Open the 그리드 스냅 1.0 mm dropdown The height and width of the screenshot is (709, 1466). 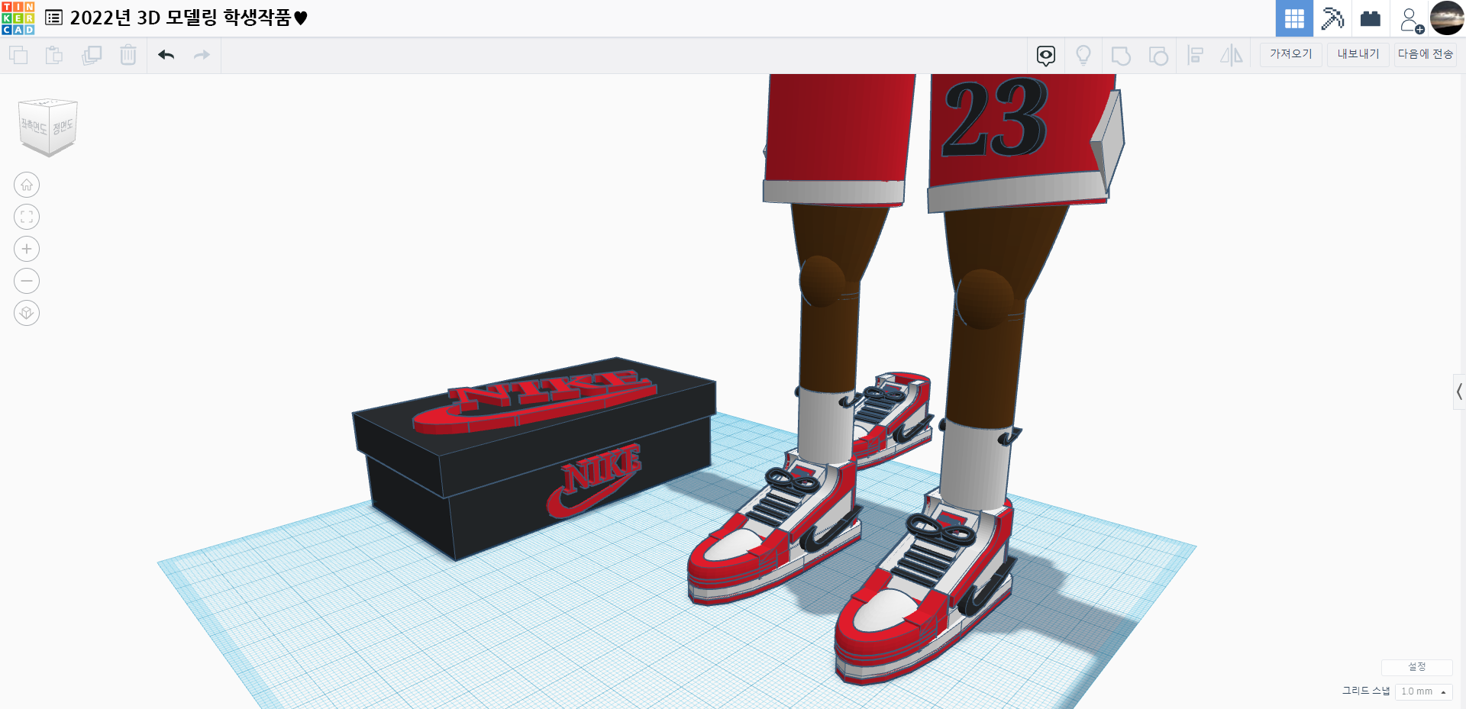1423,691
